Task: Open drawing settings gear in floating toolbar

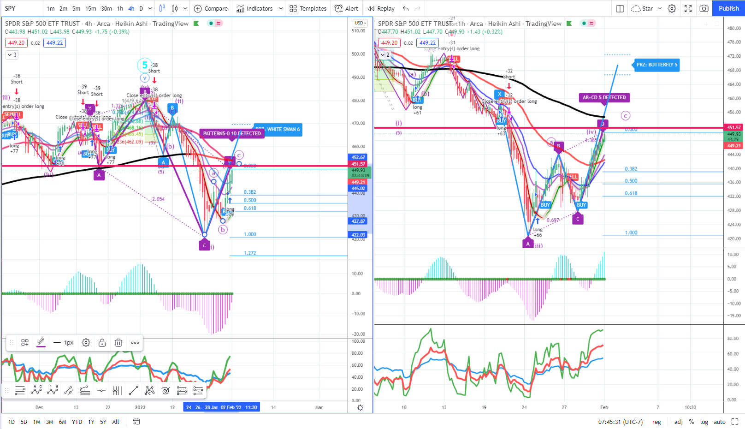Action: (x=86, y=342)
